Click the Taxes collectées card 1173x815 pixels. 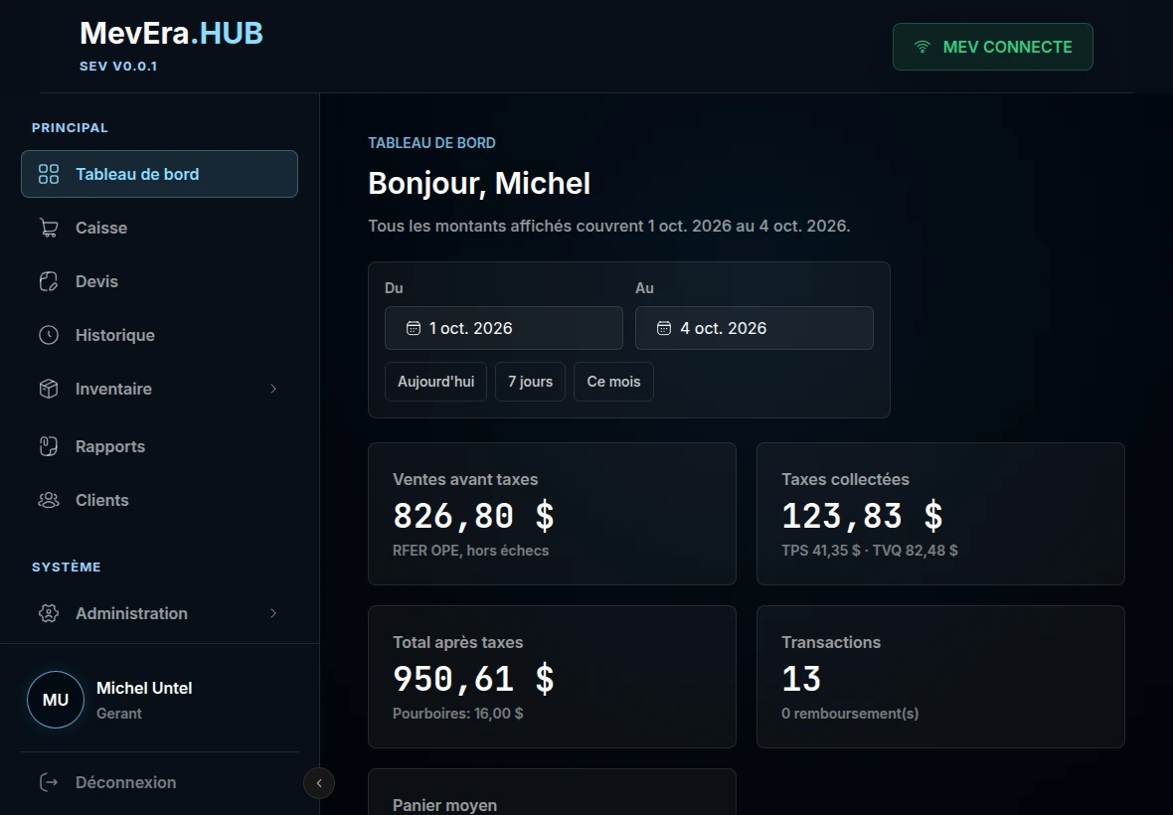coord(940,514)
